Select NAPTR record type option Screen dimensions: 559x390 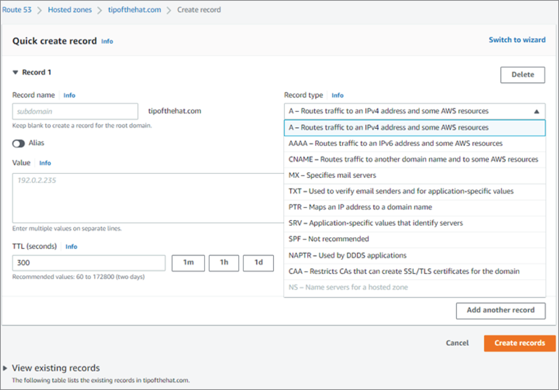(414, 255)
